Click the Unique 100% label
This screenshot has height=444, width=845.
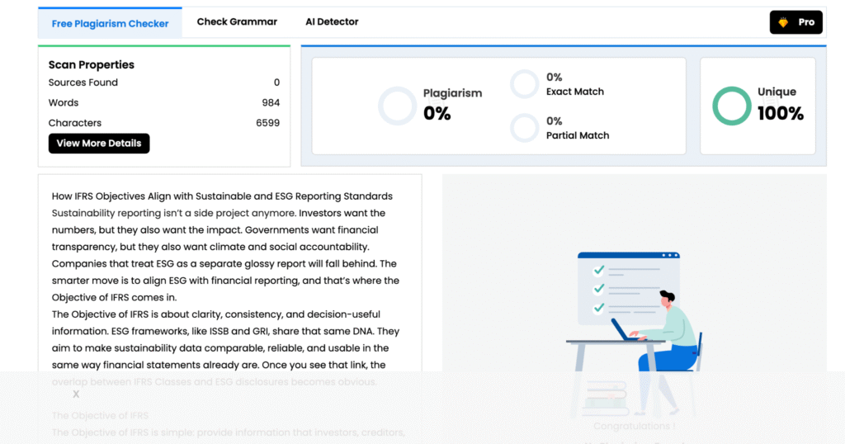tap(780, 105)
